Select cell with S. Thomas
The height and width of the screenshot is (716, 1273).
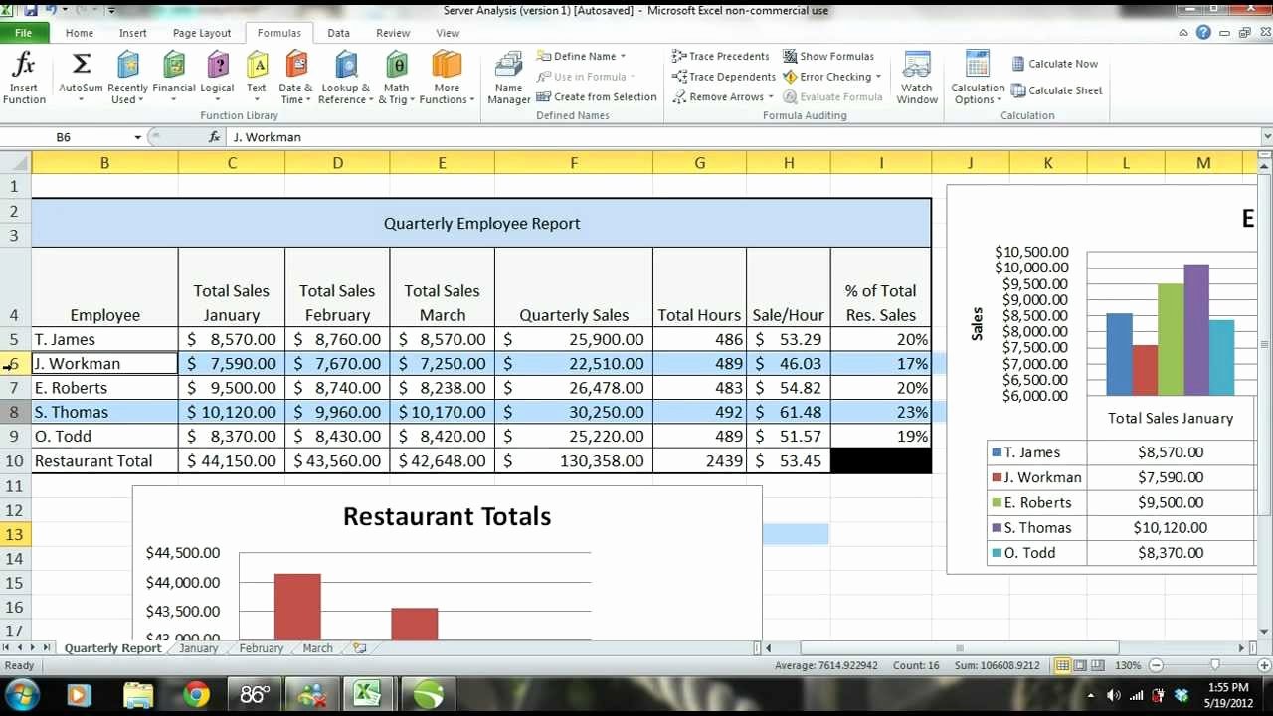click(104, 412)
